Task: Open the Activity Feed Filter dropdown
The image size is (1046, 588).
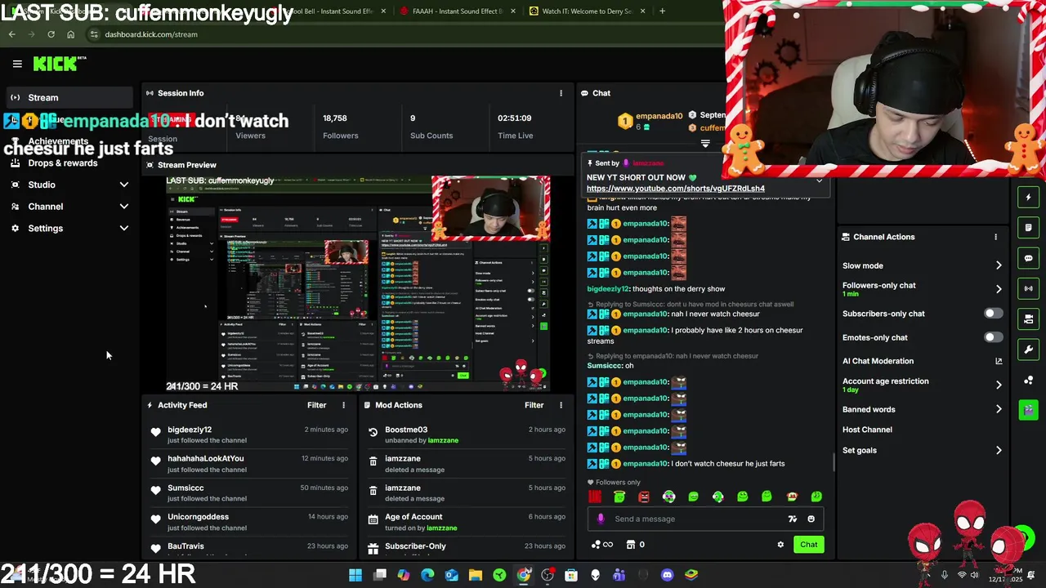Action: (x=316, y=405)
